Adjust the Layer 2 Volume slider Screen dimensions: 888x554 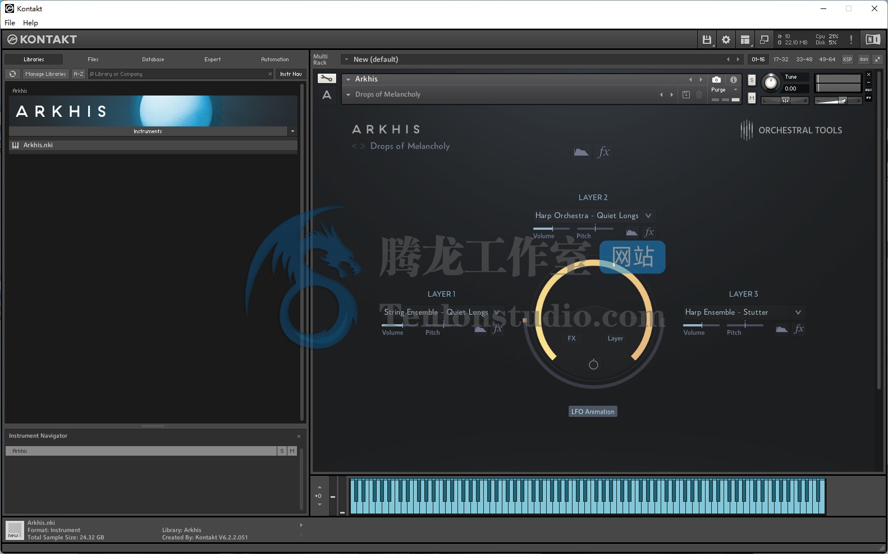(551, 228)
